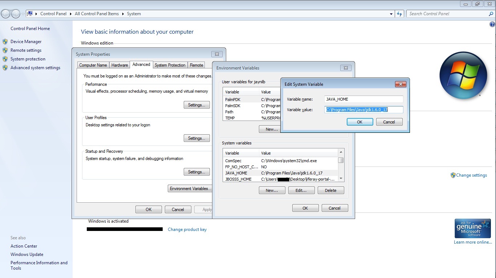Image resolution: width=496 pixels, height=278 pixels.
Task: Click the search magnifier icon
Action: [491, 14]
